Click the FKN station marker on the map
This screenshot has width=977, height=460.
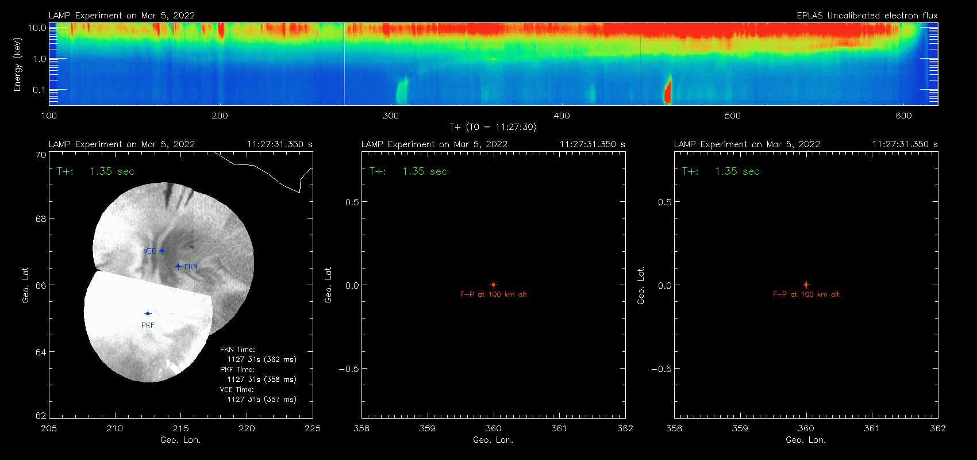[x=178, y=266]
